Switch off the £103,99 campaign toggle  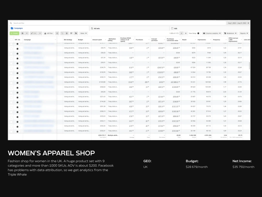tap(18, 73)
